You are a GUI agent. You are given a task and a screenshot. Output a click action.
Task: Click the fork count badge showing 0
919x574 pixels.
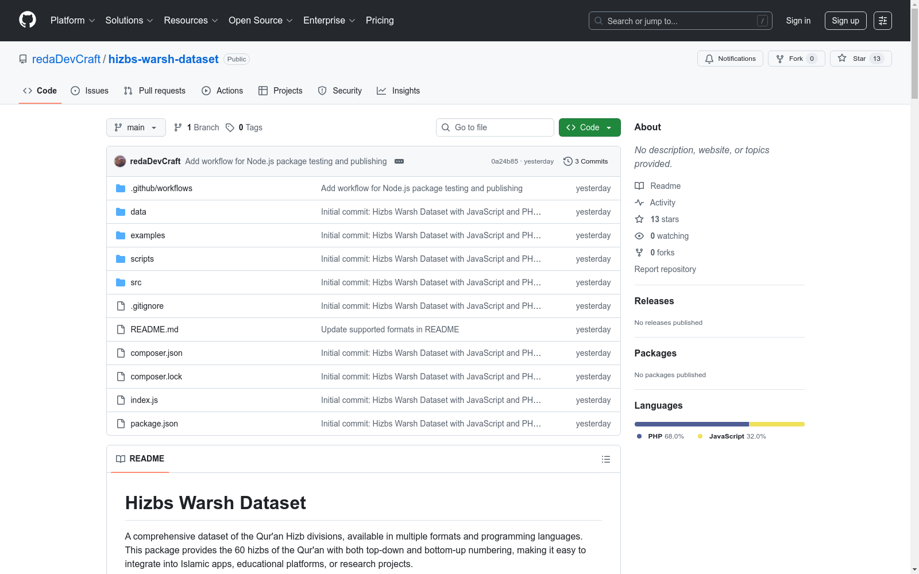tap(812, 59)
